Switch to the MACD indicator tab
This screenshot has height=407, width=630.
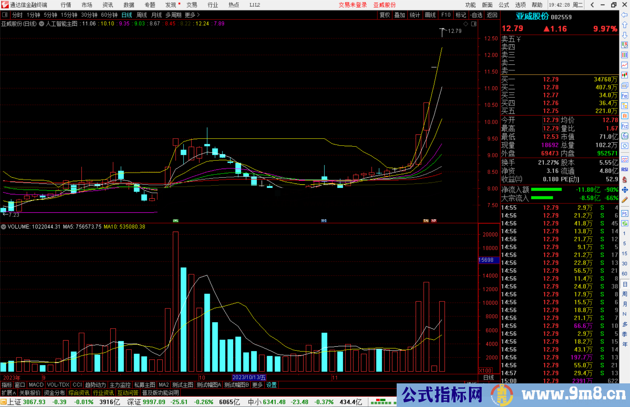coord(36,385)
